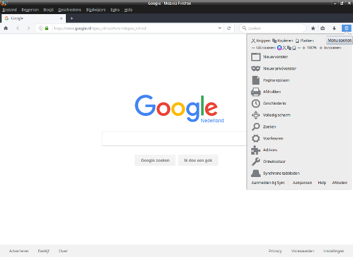The image size is (353, 257).
Task: Click the Google logo image
Action: (179, 109)
